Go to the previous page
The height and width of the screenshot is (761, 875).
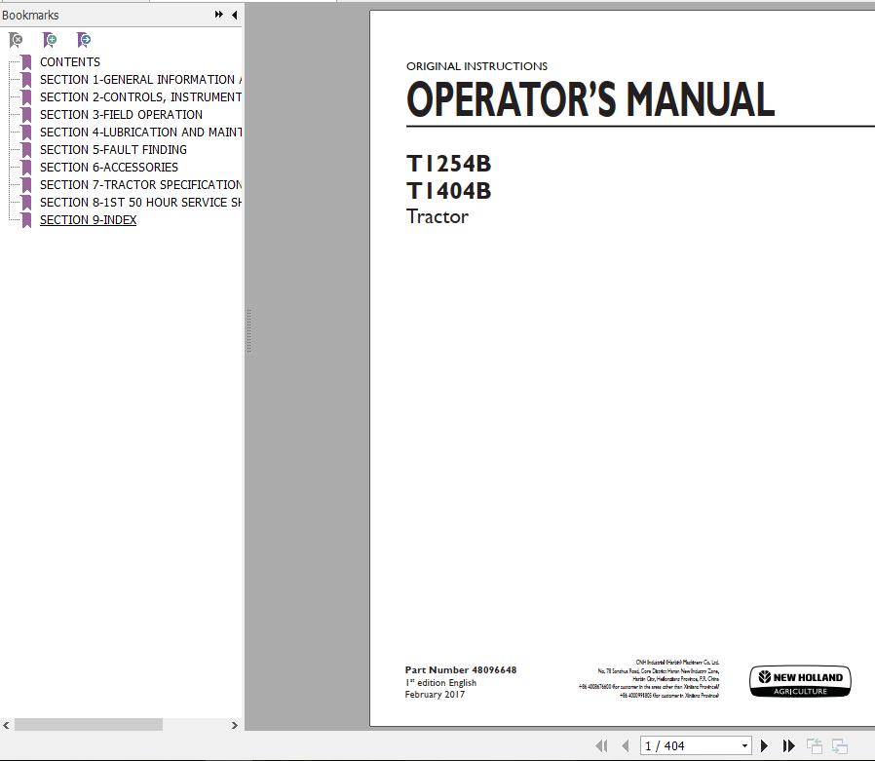[x=625, y=745]
